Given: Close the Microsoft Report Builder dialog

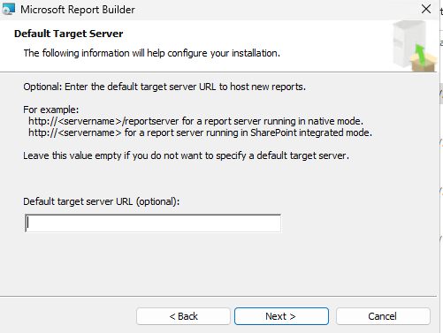Looking at the screenshot, I should click(x=426, y=9).
